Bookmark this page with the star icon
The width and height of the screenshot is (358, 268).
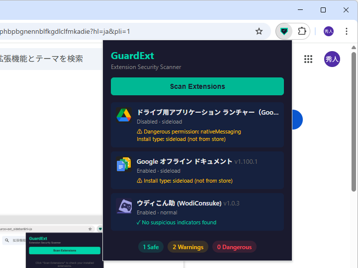(259, 31)
